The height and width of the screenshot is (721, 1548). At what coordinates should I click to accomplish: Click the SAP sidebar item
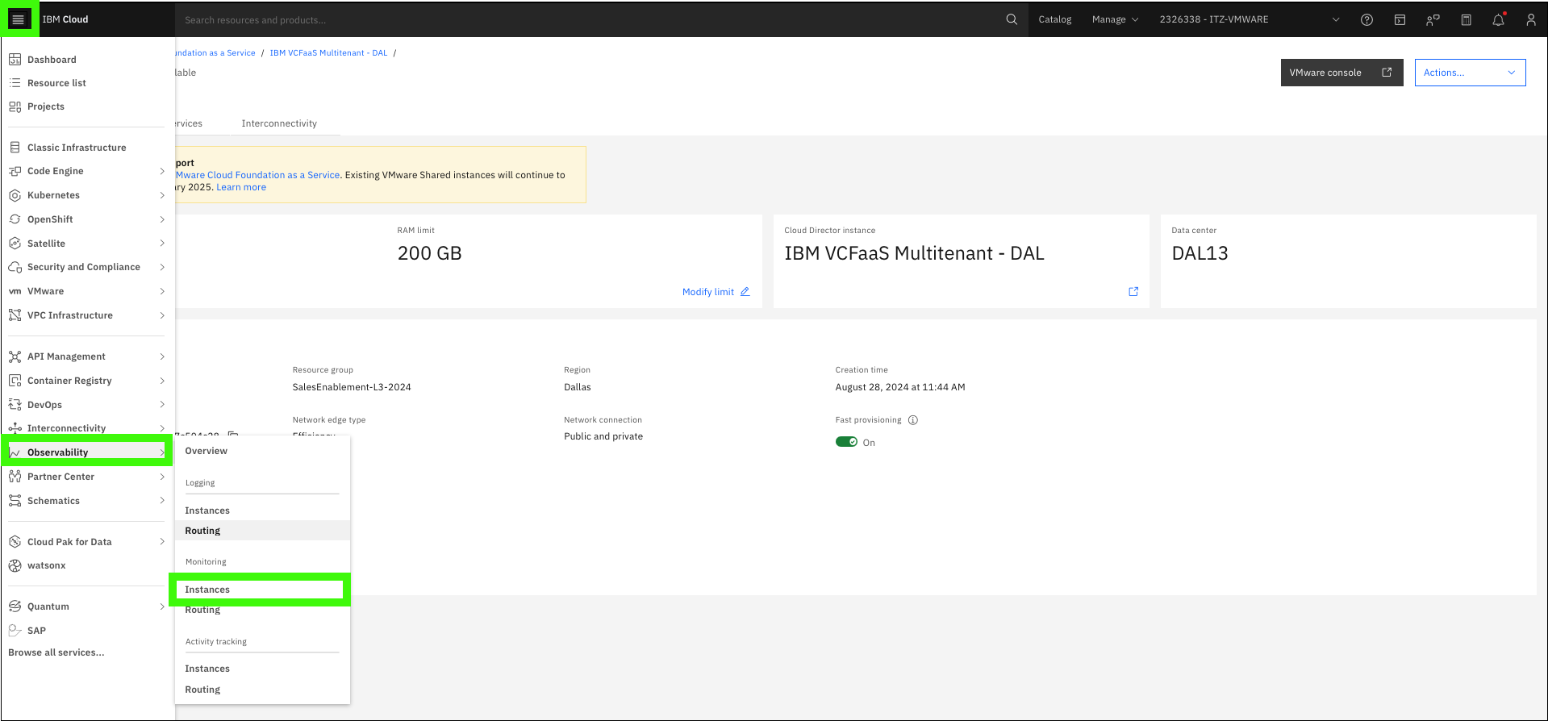point(36,631)
